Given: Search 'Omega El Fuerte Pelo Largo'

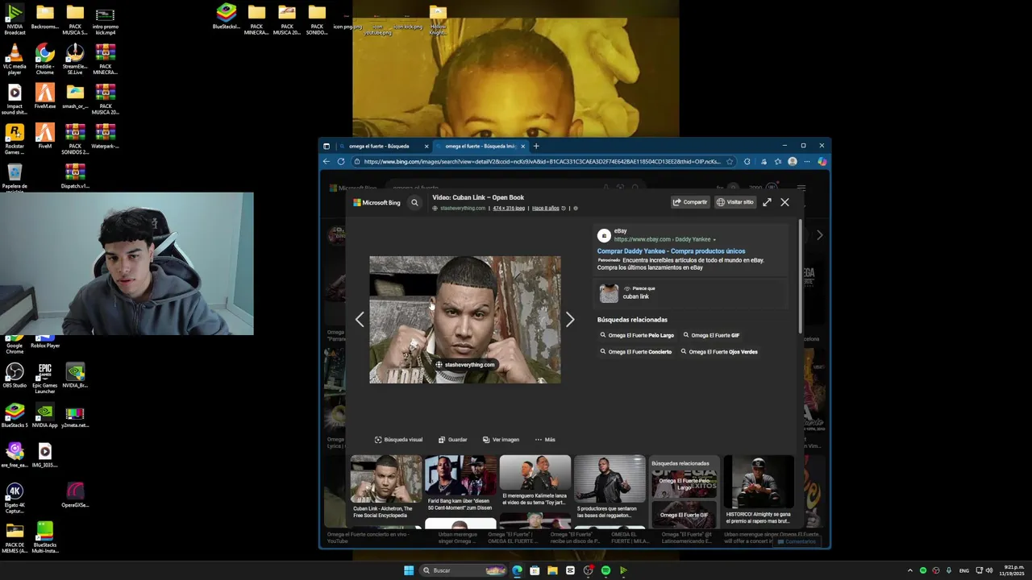Looking at the screenshot, I should (637, 335).
